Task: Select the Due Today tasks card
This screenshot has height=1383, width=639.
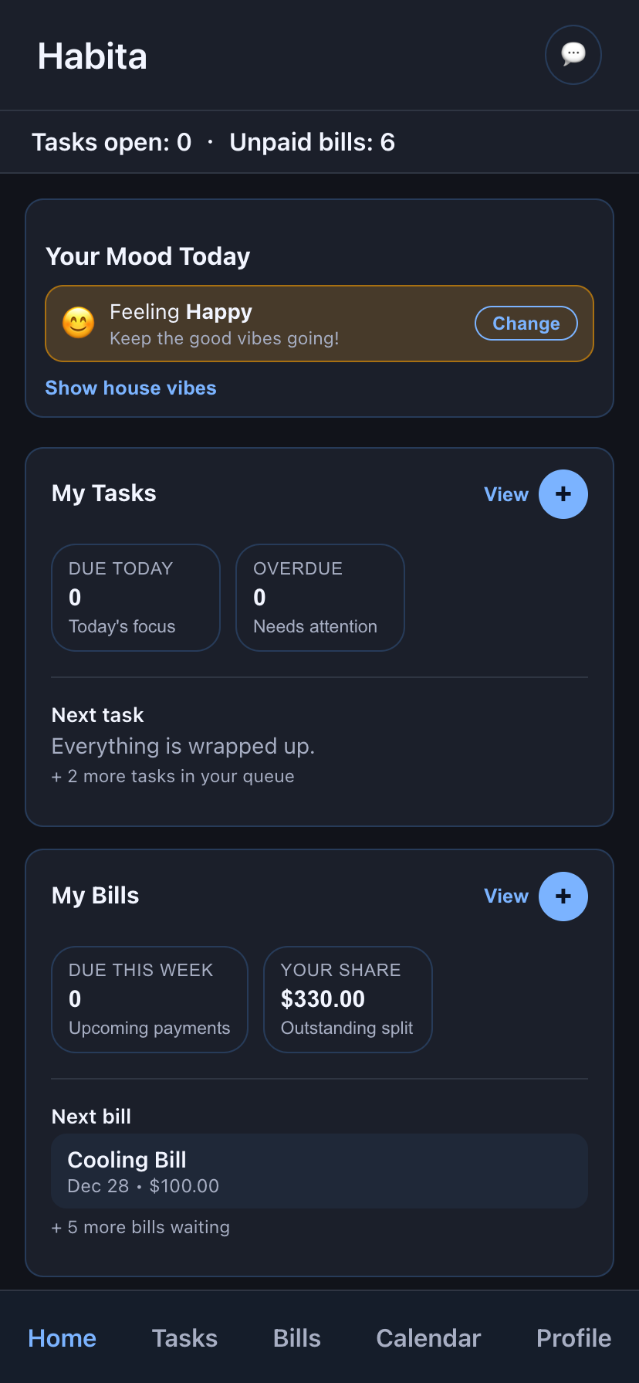Action: pyautogui.click(x=136, y=598)
